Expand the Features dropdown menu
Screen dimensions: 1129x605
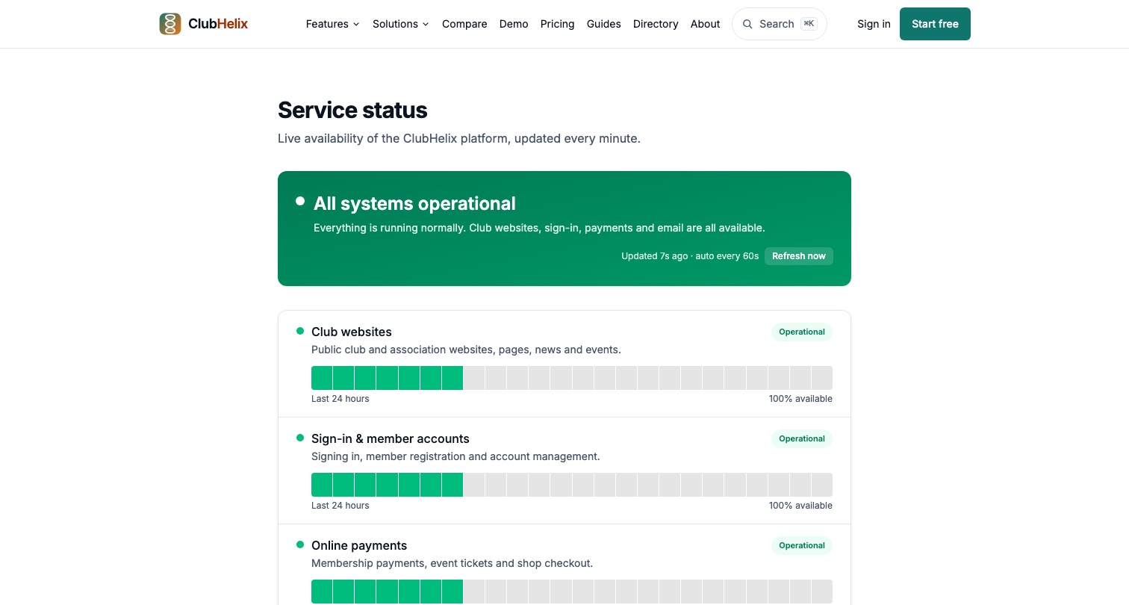(x=333, y=24)
